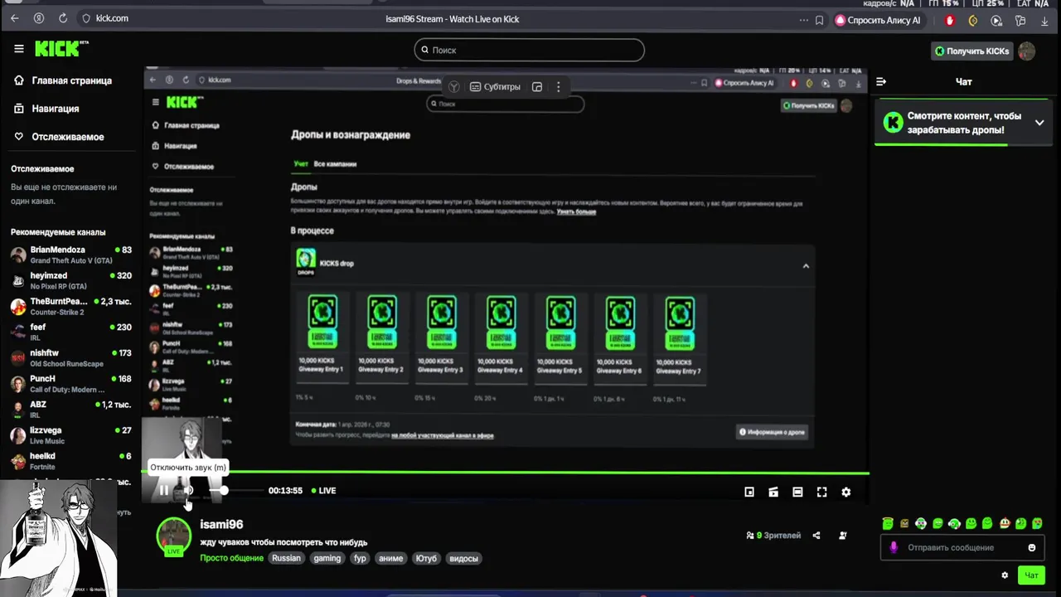1061x597 pixels.
Task: Enter fullscreen mode
Action: 821,492
